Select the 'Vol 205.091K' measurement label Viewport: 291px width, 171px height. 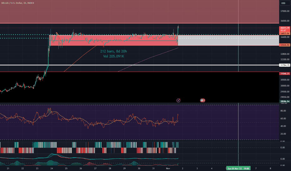click(114, 56)
